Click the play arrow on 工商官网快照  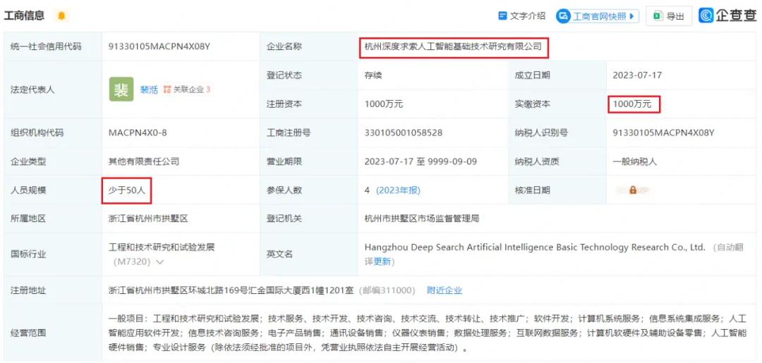[x=631, y=16]
